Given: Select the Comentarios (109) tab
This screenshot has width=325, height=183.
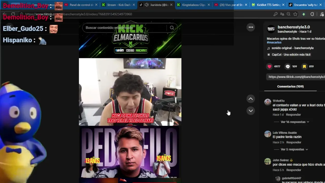Looking at the screenshot, I should coord(290,86).
